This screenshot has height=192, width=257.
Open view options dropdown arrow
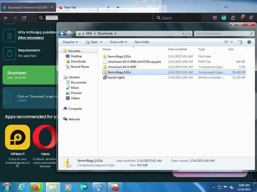click(232, 42)
